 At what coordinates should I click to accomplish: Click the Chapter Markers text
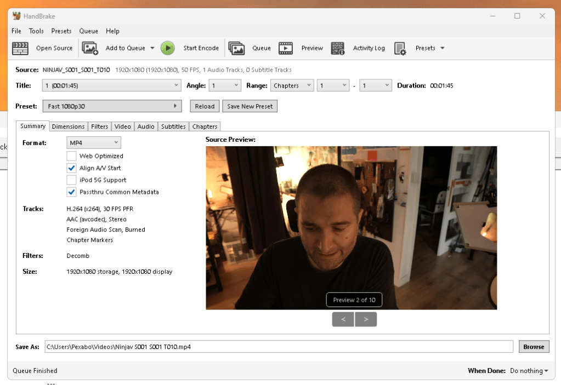[90, 240]
